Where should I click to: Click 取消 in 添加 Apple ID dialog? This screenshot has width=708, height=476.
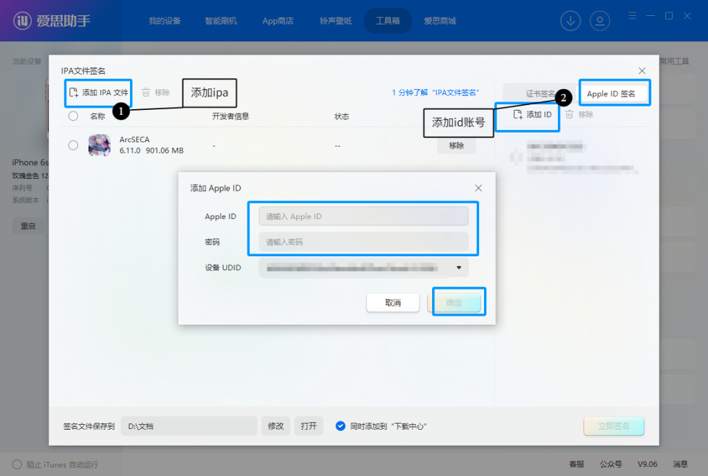(393, 303)
